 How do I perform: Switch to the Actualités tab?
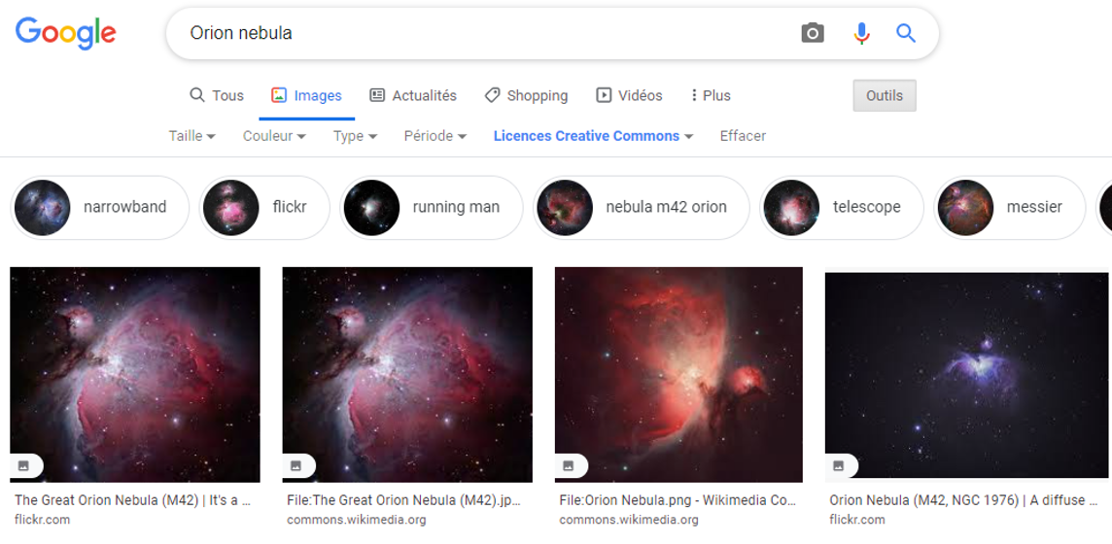tap(413, 95)
